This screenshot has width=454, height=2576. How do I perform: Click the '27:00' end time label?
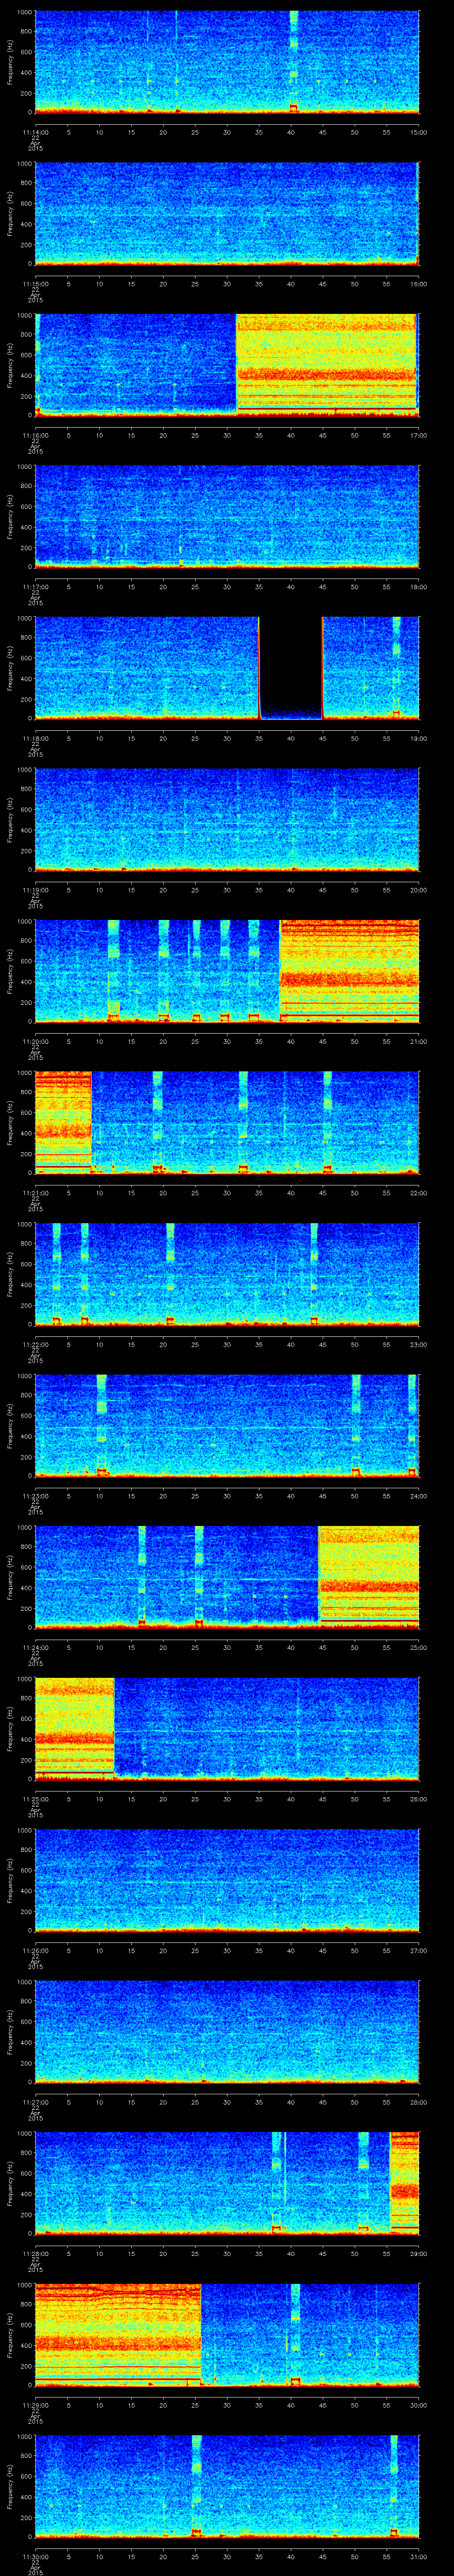click(x=419, y=1951)
